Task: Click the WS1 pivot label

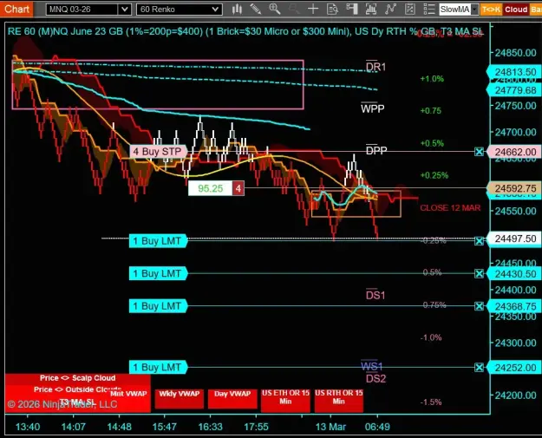Action: (372, 366)
